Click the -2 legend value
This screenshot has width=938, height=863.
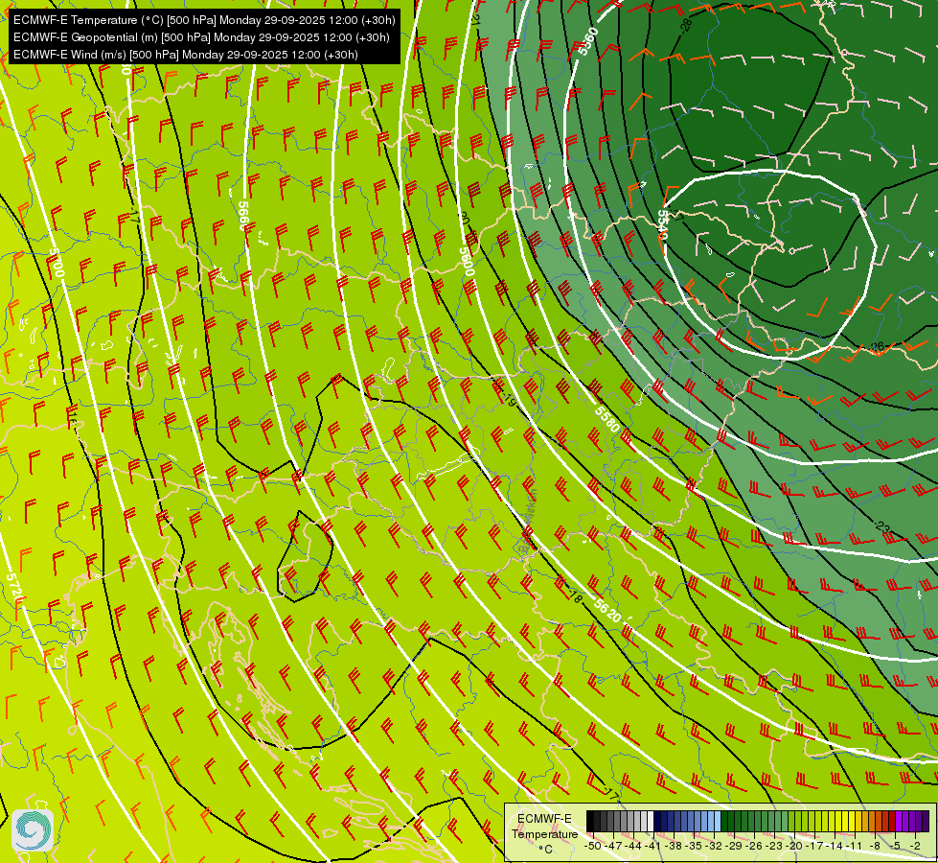point(915,847)
